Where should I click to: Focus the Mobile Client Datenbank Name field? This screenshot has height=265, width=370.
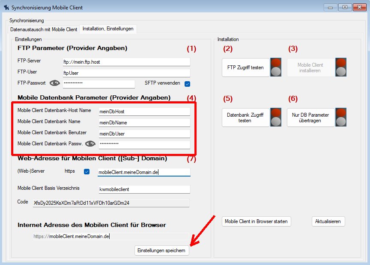144,123
